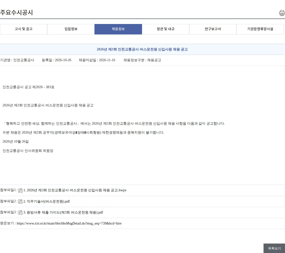Click 채용정보구분 : 채용공고 text
The width and height of the screenshot is (285, 253).
(x=142, y=60)
